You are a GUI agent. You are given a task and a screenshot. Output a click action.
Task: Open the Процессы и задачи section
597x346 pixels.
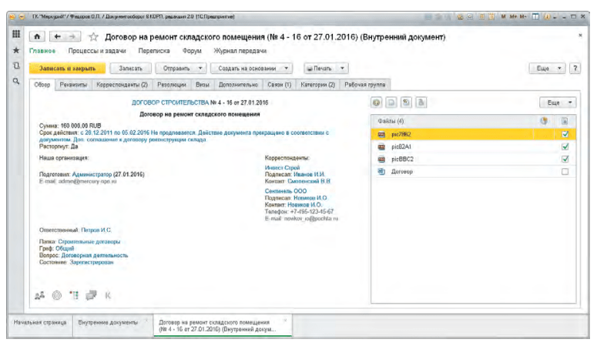[x=97, y=51]
